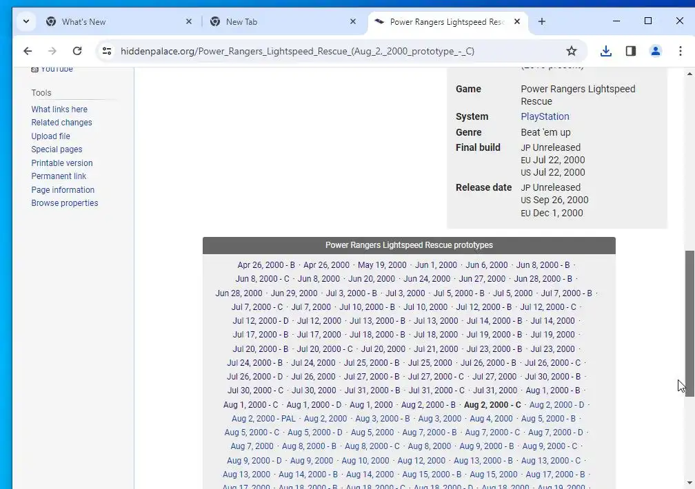Screen dimensions: 695x489
Task: Click the vertical page scrollbar thumb
Action: coord(689,323)
